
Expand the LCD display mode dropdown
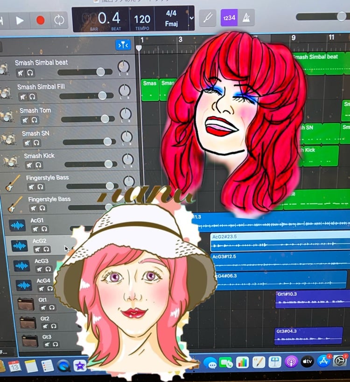(191, 18)
